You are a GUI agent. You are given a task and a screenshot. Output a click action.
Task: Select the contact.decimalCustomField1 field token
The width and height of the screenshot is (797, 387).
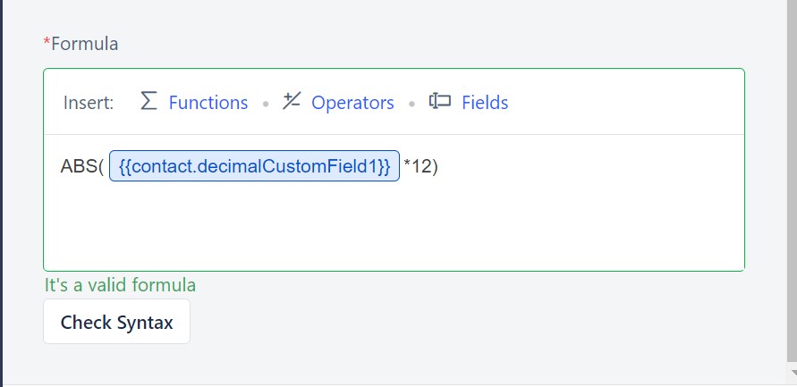(x=254, y=165)
